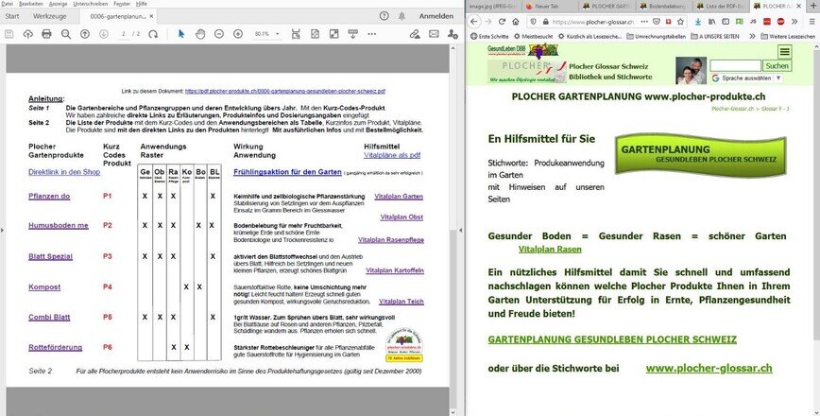Open the Datei menu
The width and height of the screenshot is (820, 416).
point(7,4)
